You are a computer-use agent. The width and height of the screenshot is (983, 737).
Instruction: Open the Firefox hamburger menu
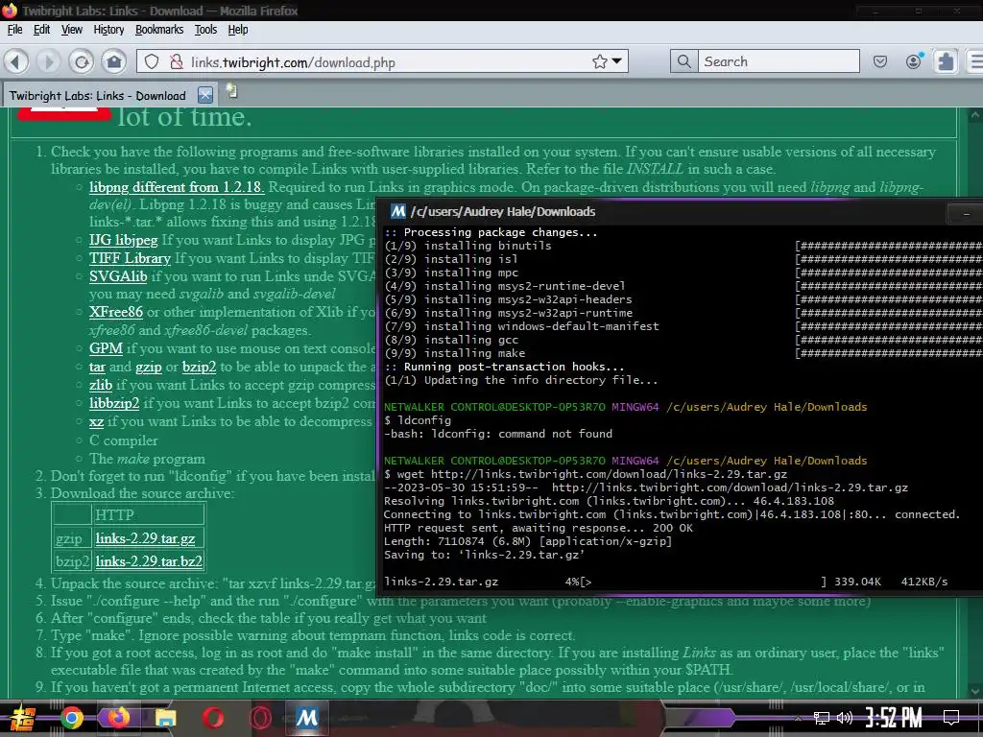coord(975,61)
